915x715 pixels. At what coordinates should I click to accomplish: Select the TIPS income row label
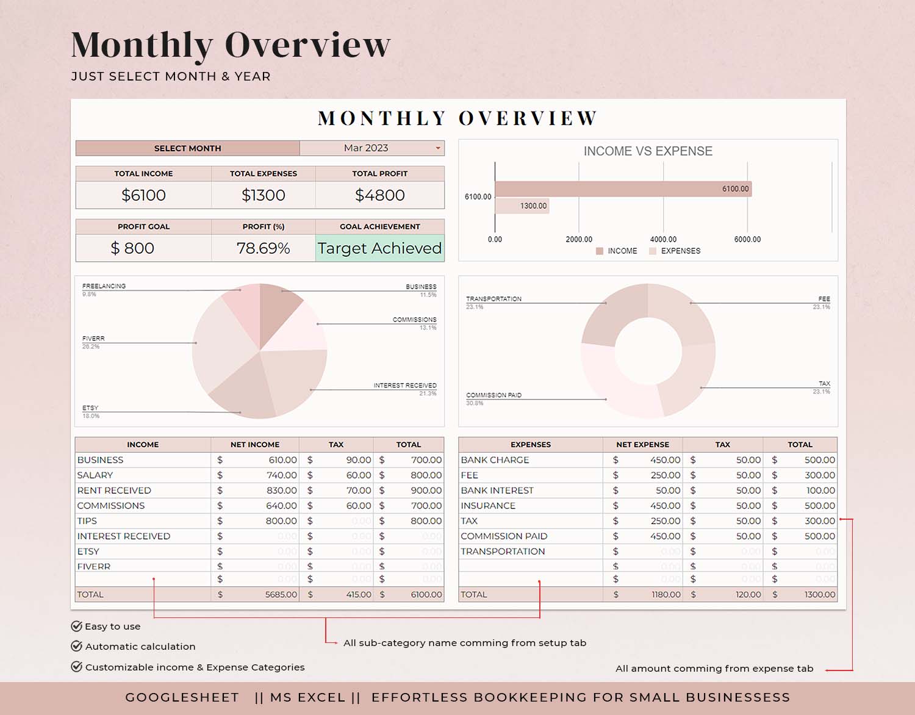coord(87,521)
